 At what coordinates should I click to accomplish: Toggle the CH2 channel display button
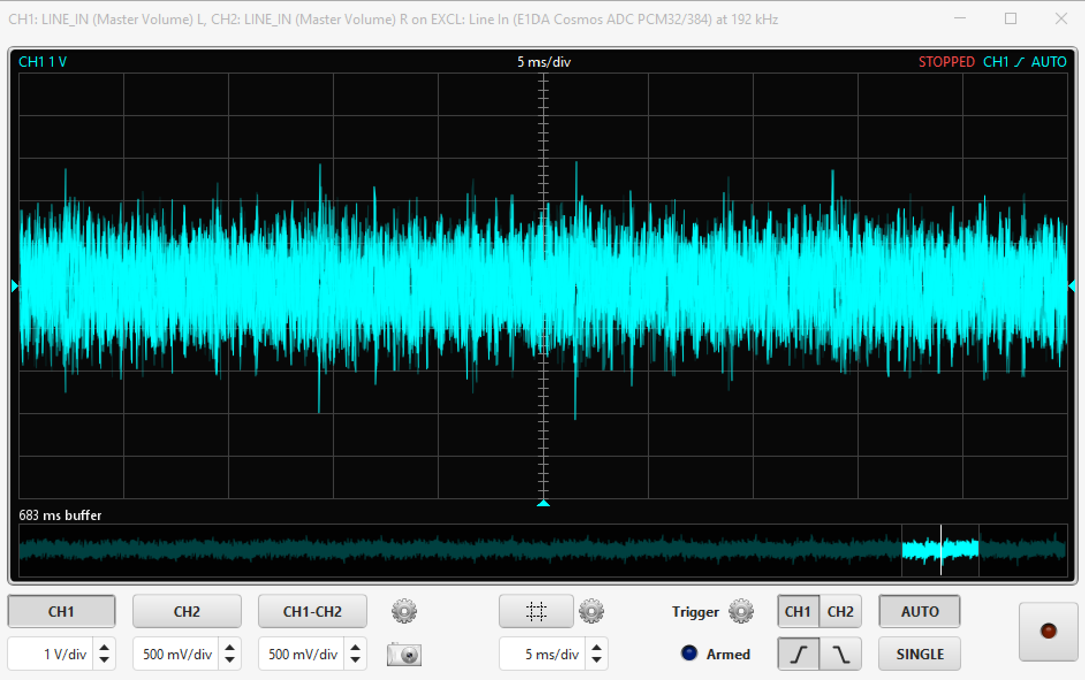(187, 611)
